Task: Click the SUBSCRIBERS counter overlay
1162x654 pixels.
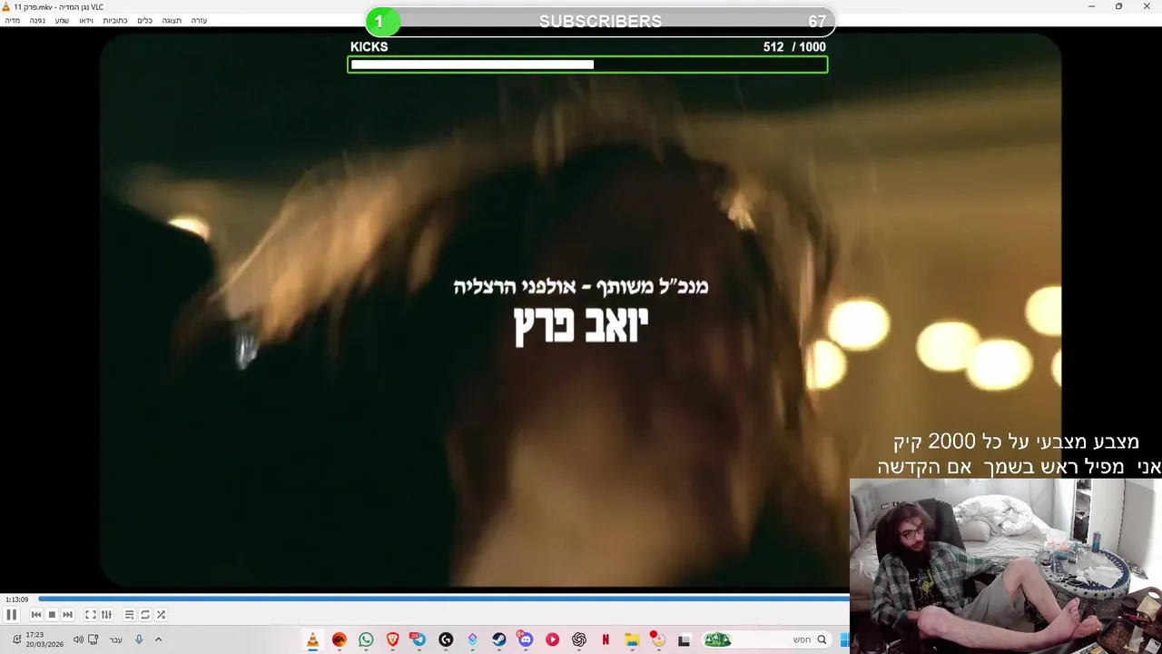Action: click(600, 21)
